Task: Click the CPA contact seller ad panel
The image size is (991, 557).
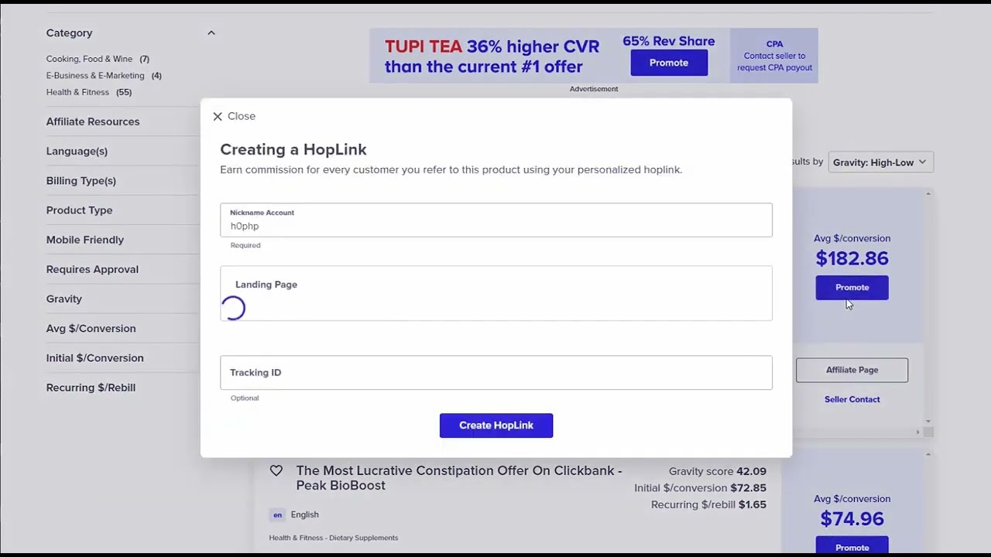Action: pyautogui.click(x=774, y=56)
